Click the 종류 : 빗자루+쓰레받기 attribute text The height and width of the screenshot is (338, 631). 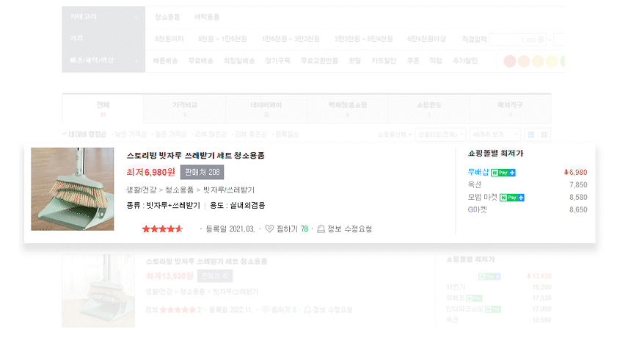tap(163, 206)
